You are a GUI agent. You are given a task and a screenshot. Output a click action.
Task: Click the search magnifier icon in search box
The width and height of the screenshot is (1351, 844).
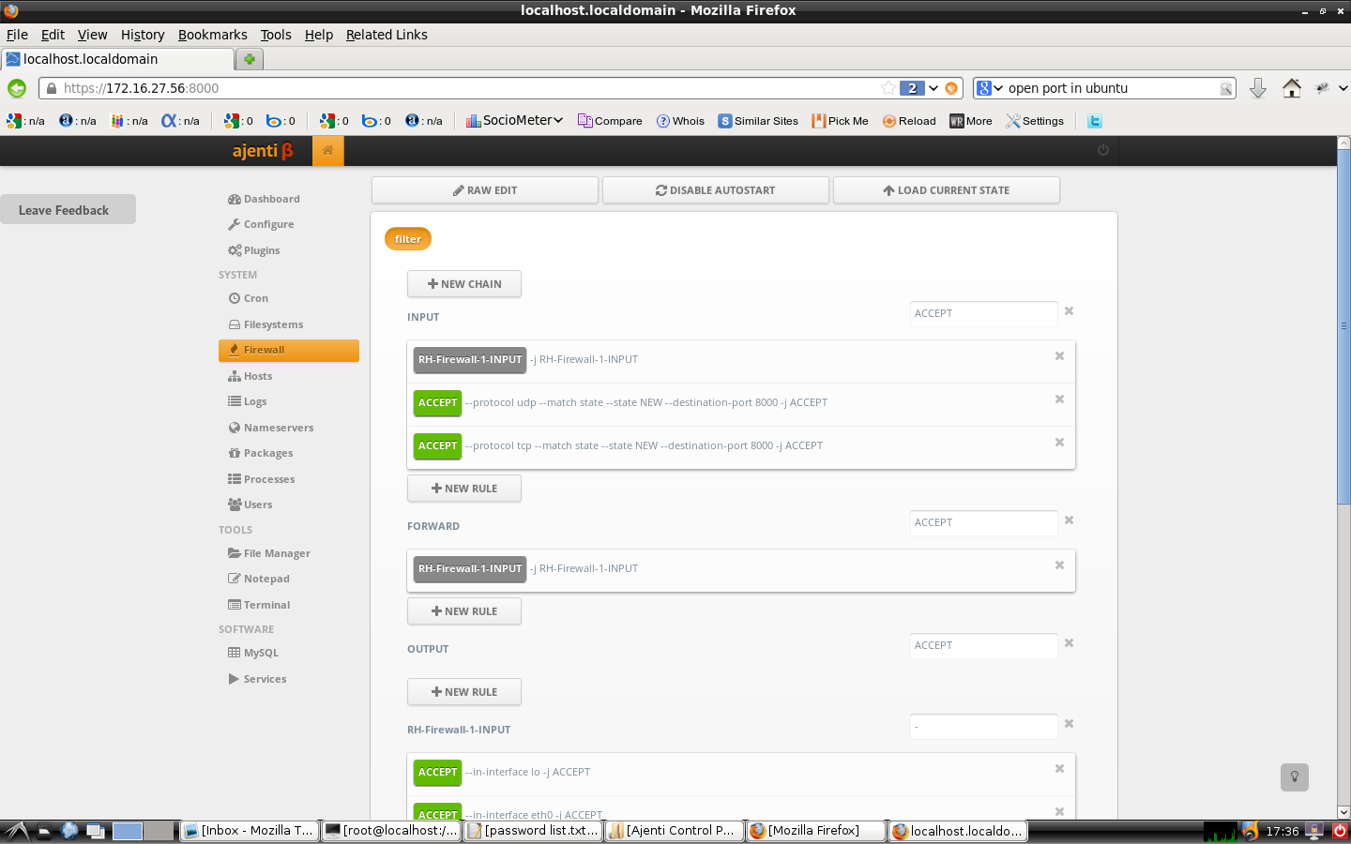click(1225, 89)
